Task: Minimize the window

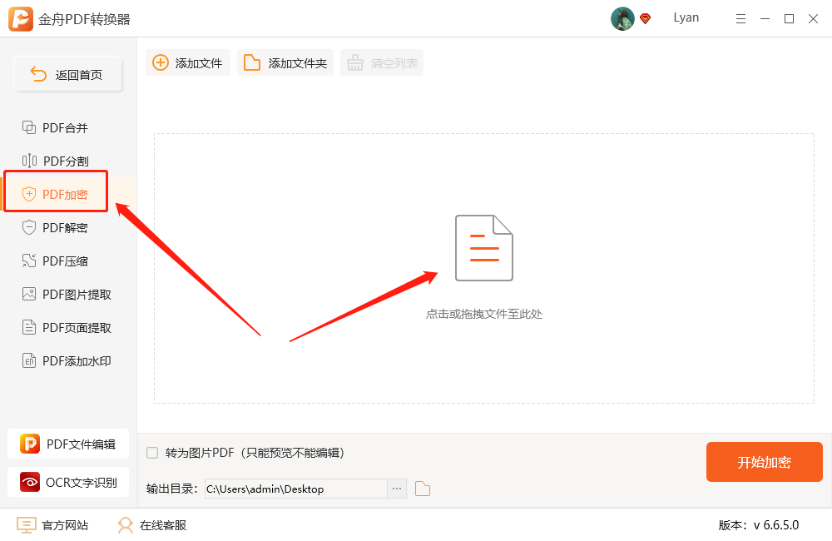Action: pos(765,19)
